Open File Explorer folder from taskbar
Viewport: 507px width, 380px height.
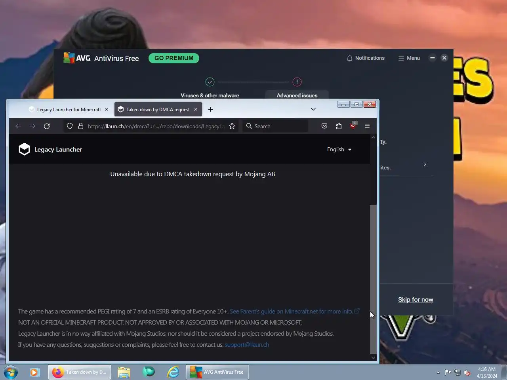pyautogui.click(x=124, y=372)
